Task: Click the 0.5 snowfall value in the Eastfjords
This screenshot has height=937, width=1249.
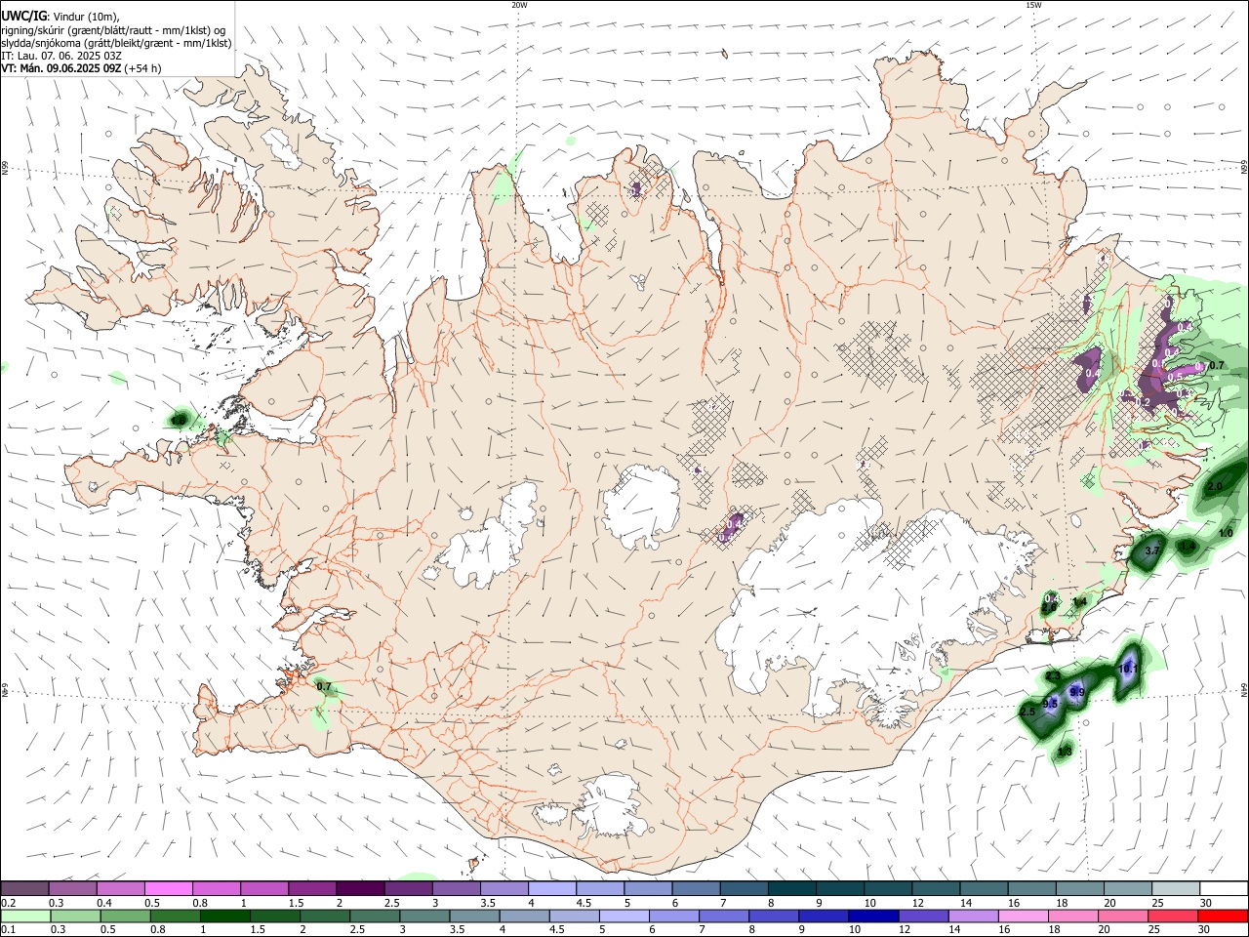Action: 1175,377
